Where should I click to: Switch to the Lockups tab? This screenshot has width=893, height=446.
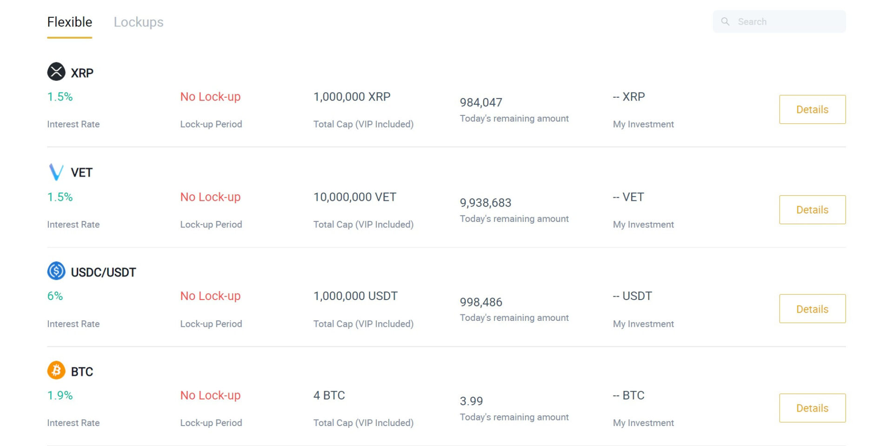click(139, 22)
